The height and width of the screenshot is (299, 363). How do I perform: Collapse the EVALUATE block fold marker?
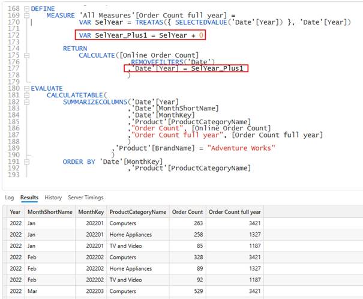[x=26, y=88]
